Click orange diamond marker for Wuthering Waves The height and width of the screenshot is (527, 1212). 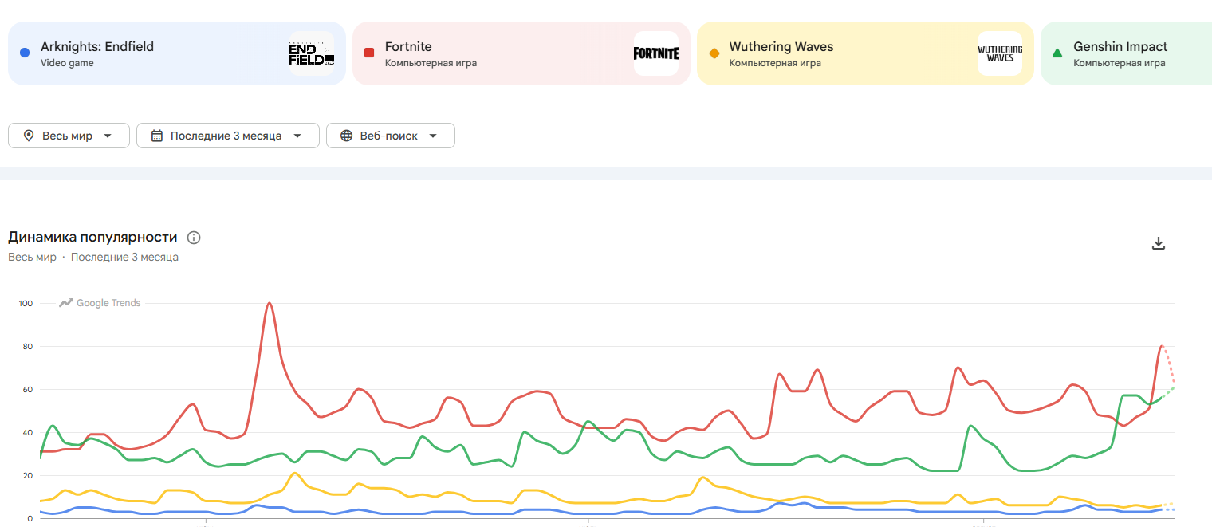(x=714, y=53)
